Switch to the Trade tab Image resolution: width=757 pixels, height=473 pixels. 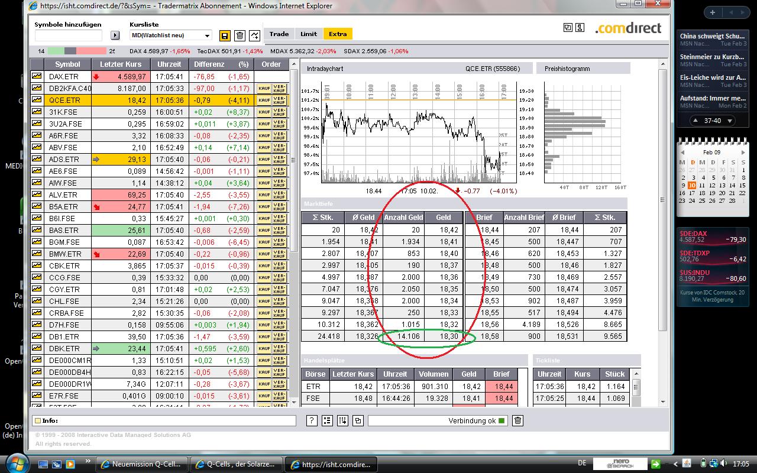[279, 34]
